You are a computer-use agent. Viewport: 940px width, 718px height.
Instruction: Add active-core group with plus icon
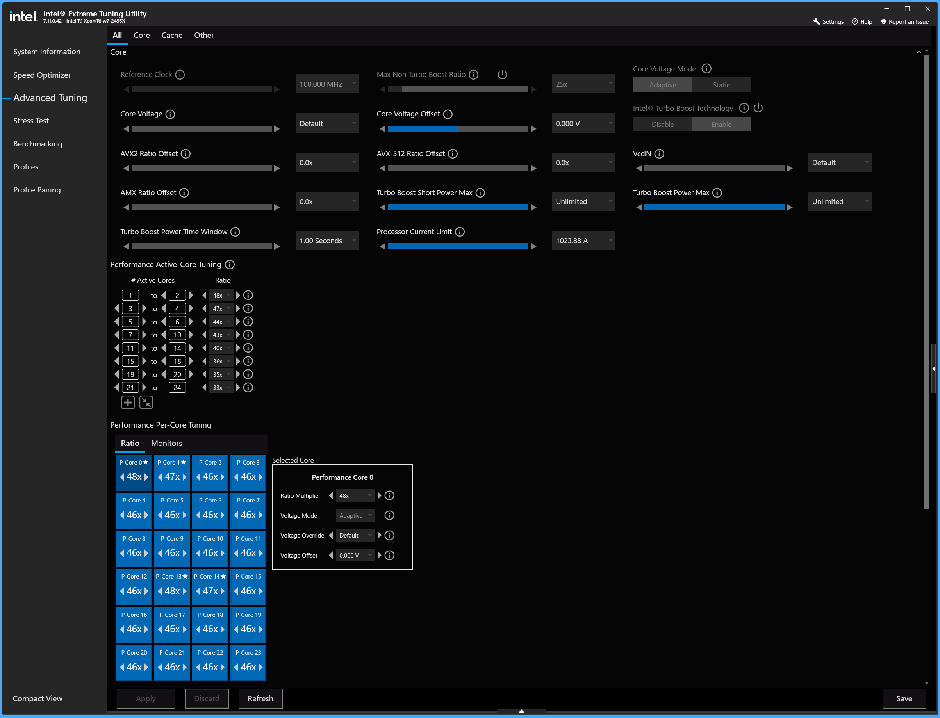pos(128,403)
